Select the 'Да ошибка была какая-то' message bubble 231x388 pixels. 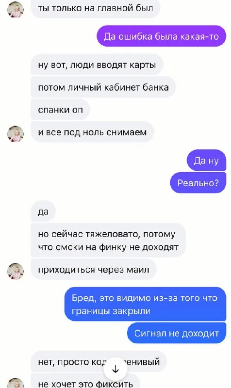(161, 36)
